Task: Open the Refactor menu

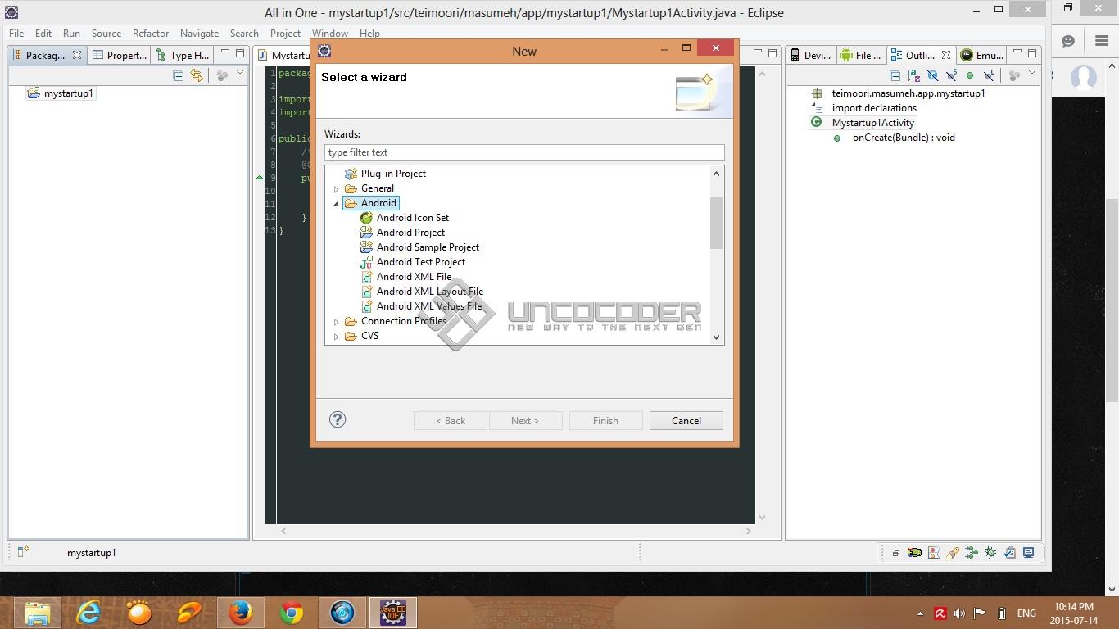Action: coord(151,34)
